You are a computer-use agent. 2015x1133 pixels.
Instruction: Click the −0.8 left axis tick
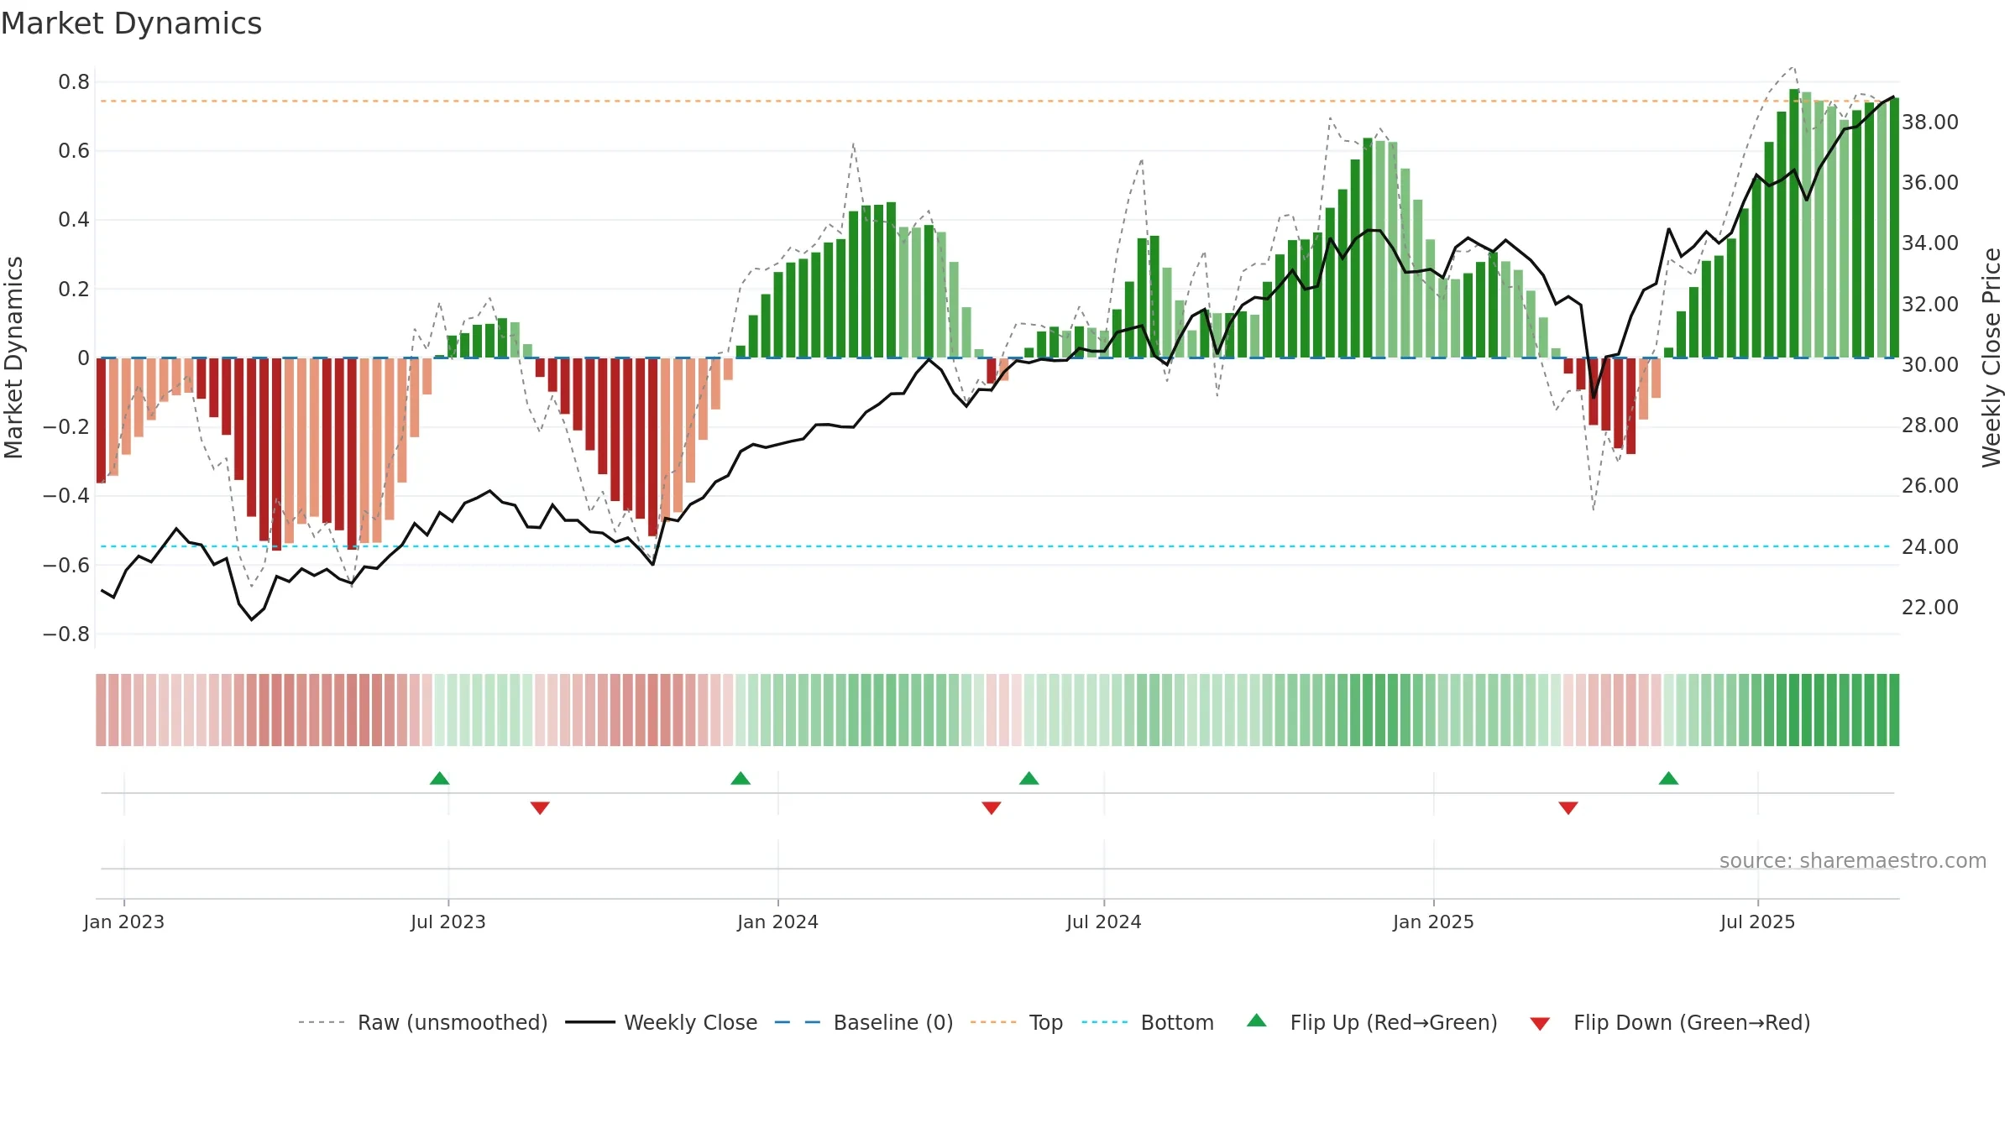coord(66,634)
